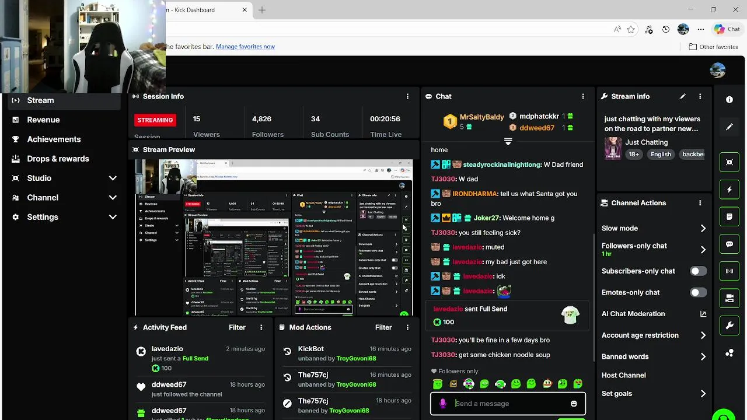Open Followers-only chat options arrow
This screenshot has height=420, width=747.
pyautogui.click(x=703, y=250)
